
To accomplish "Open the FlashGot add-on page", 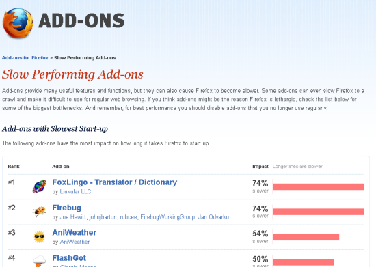I will 69,258.
